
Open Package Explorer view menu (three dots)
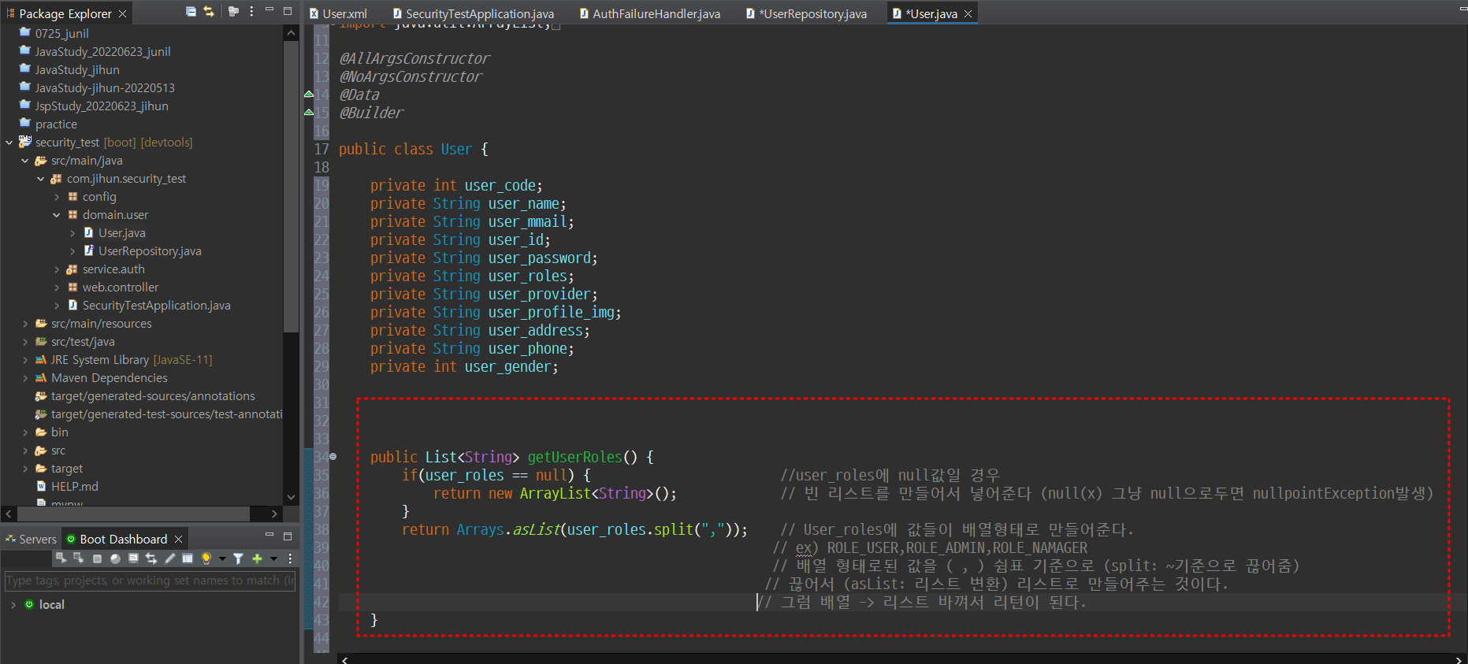click(251, 11)
